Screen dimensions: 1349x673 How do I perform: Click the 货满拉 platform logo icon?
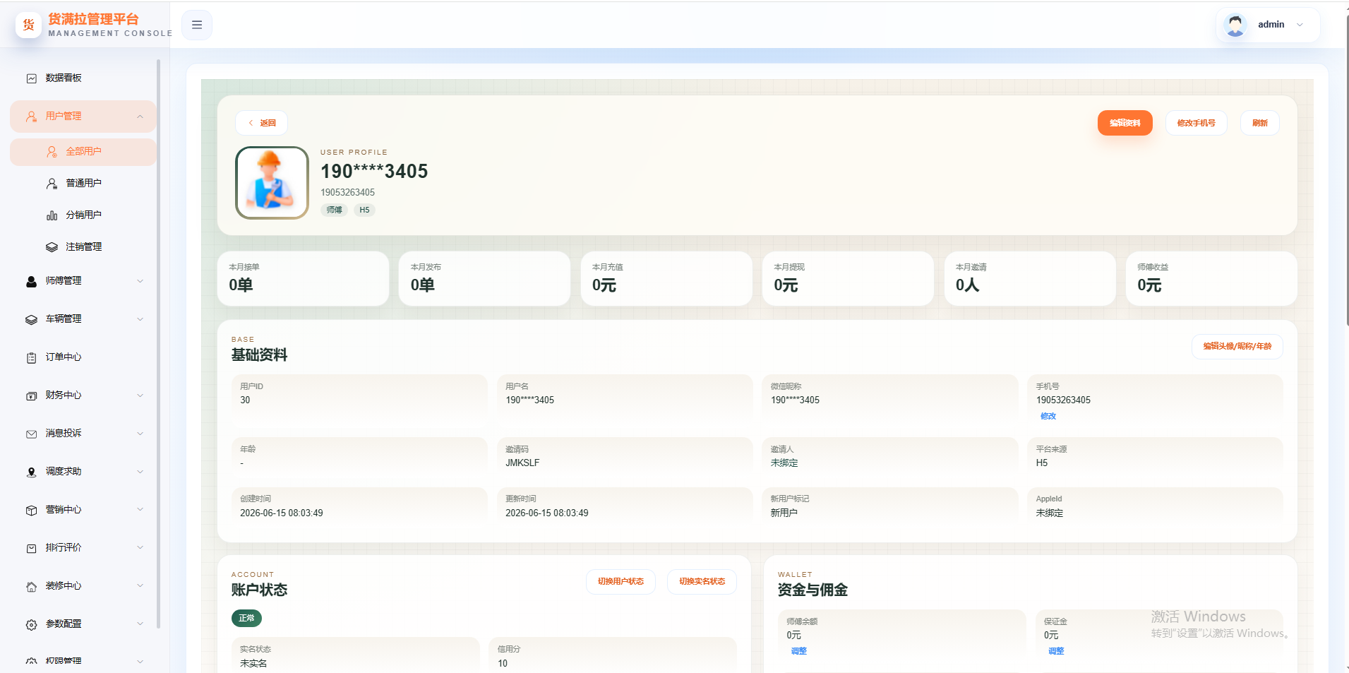29,25
